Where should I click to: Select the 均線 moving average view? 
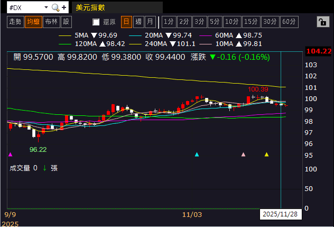tap(33, 22)
